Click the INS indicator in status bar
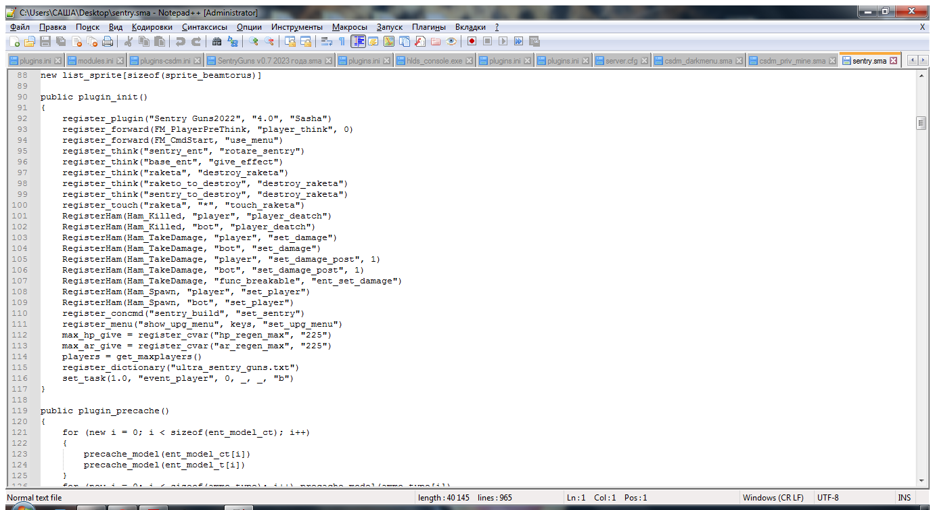 click(904, 498)
